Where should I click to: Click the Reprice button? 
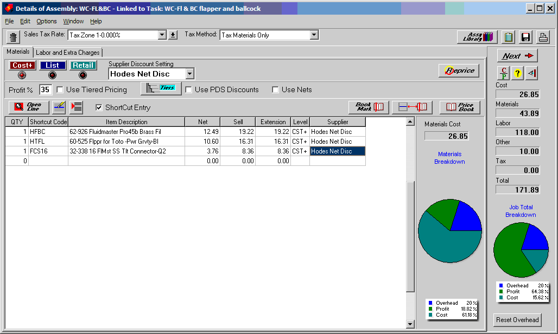[459, 70]
